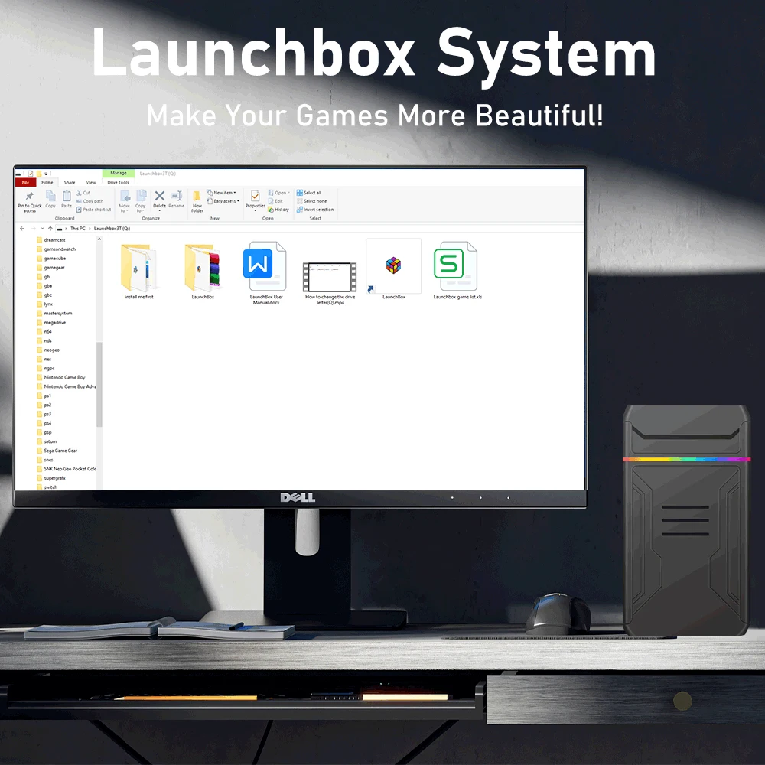The width and height of the screenshot is (765, 765).
Task: Open the mastersystem folder in tree
Action: click(54, 313)
